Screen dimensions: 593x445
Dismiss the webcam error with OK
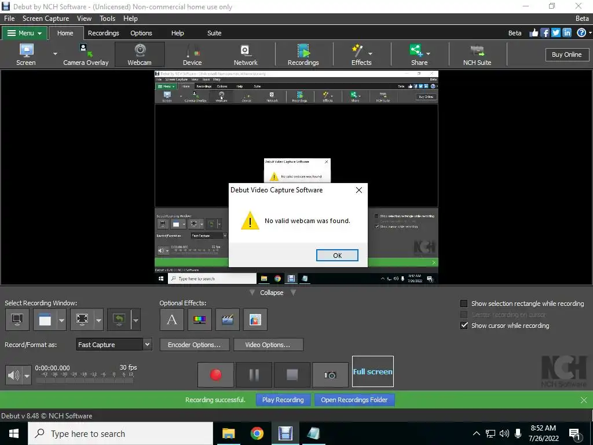tap(337, 256)
